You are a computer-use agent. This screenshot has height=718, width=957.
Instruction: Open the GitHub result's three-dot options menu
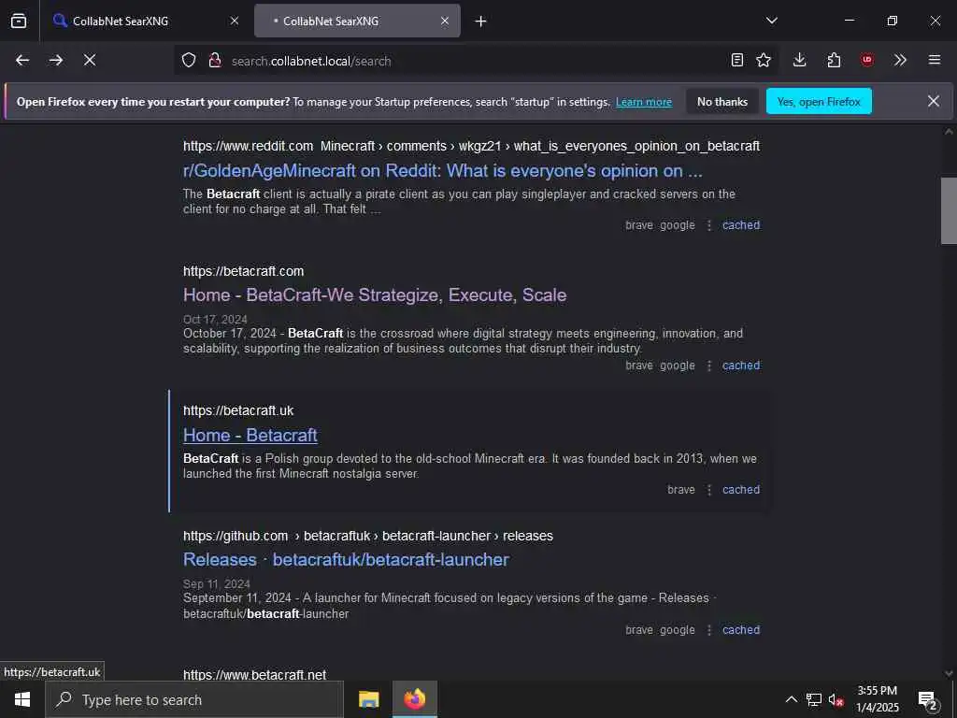709,630
